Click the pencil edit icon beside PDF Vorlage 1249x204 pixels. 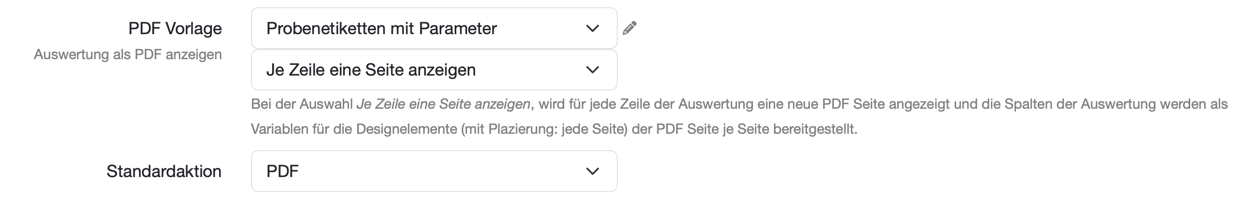tap(629, 28)
